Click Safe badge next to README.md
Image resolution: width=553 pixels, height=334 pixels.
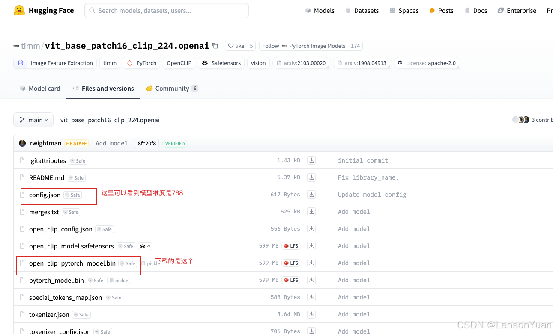77,178
